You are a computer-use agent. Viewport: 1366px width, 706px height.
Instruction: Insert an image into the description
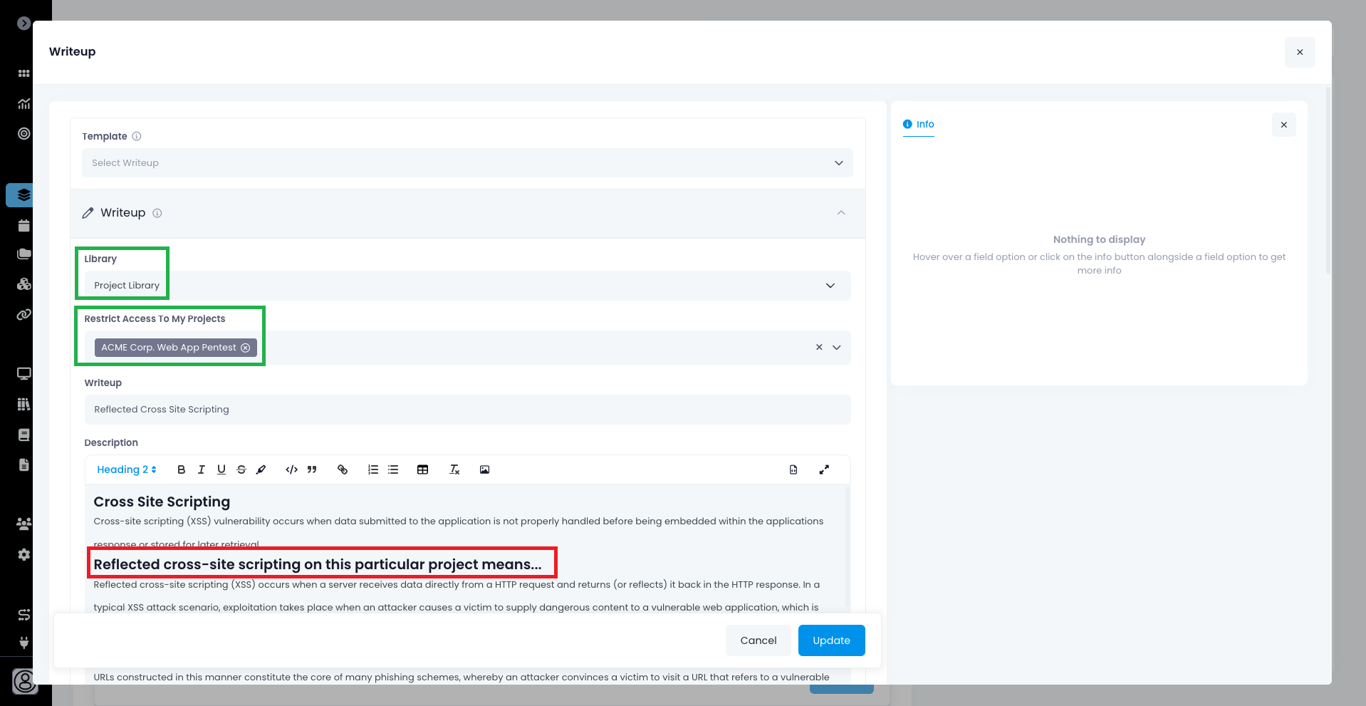point(484,469)
